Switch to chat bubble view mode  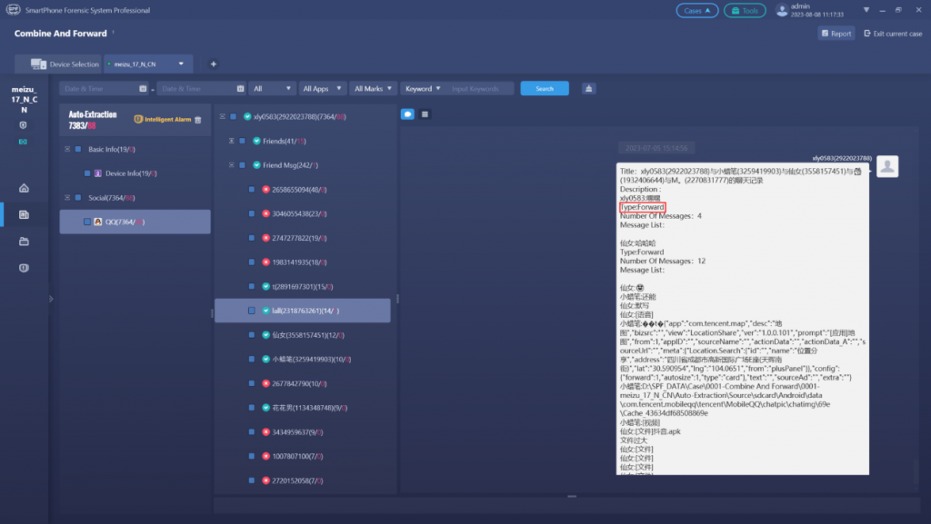[x=408, y=114]
